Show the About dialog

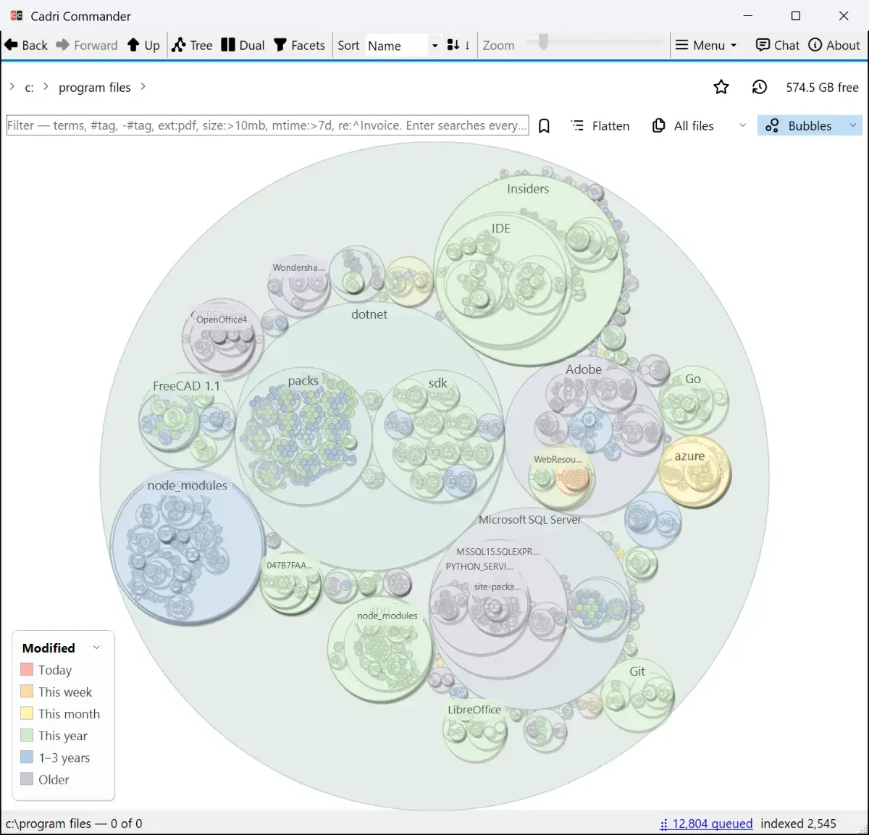[834, 45]
